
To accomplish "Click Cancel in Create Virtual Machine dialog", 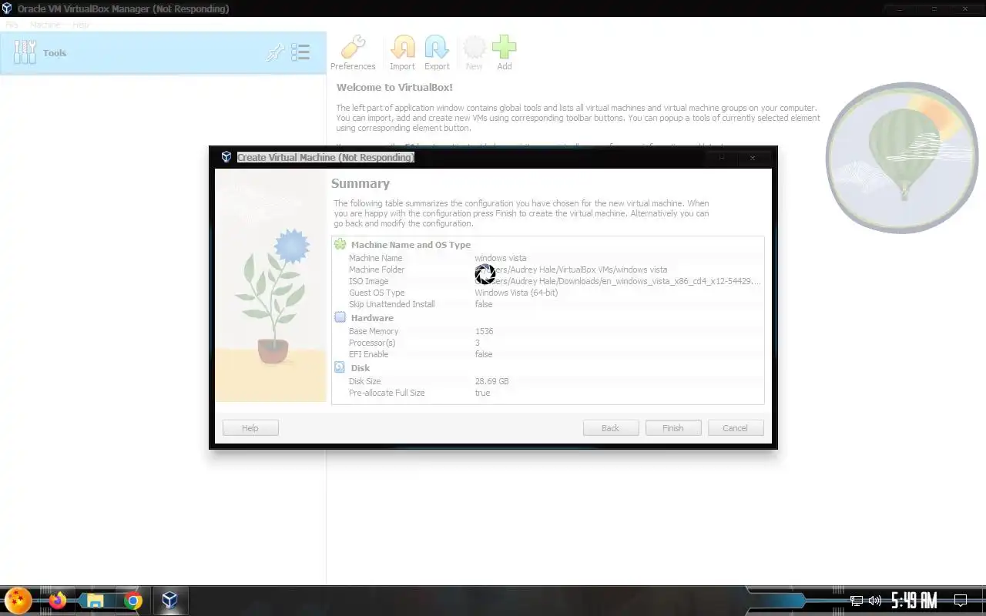I will tap(735, 428).
